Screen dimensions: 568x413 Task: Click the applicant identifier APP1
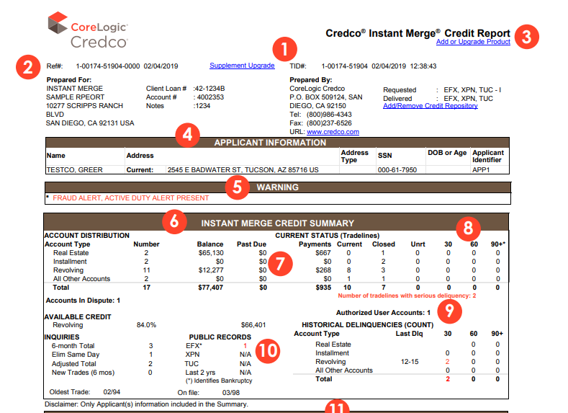[x=481, y=170]
